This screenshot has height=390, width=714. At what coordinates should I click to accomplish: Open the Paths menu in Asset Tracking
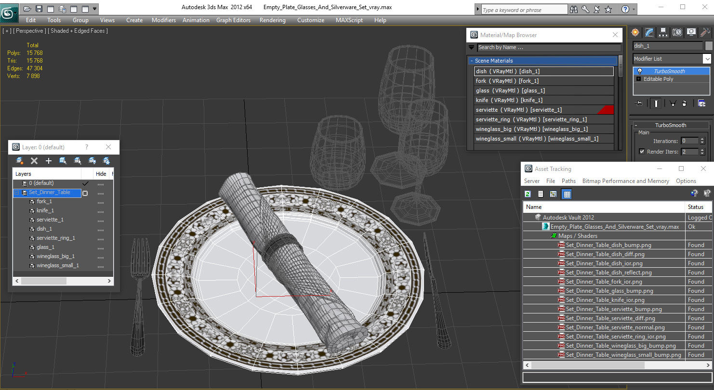tap(569, 181)
